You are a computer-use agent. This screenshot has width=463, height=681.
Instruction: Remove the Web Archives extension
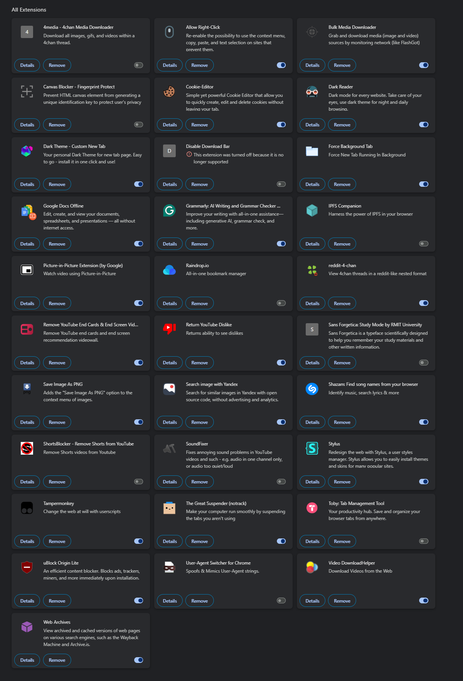click(57, 660)
